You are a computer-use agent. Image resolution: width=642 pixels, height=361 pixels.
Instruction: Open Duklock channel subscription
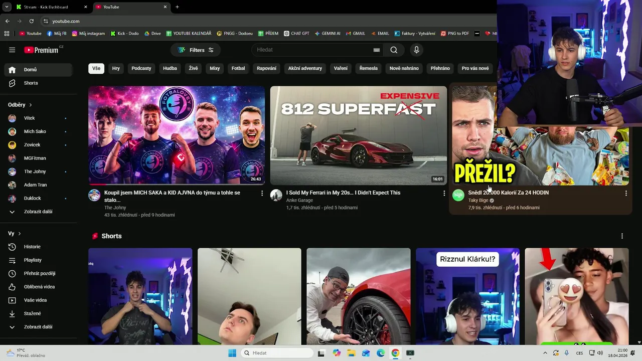(38, 198)
